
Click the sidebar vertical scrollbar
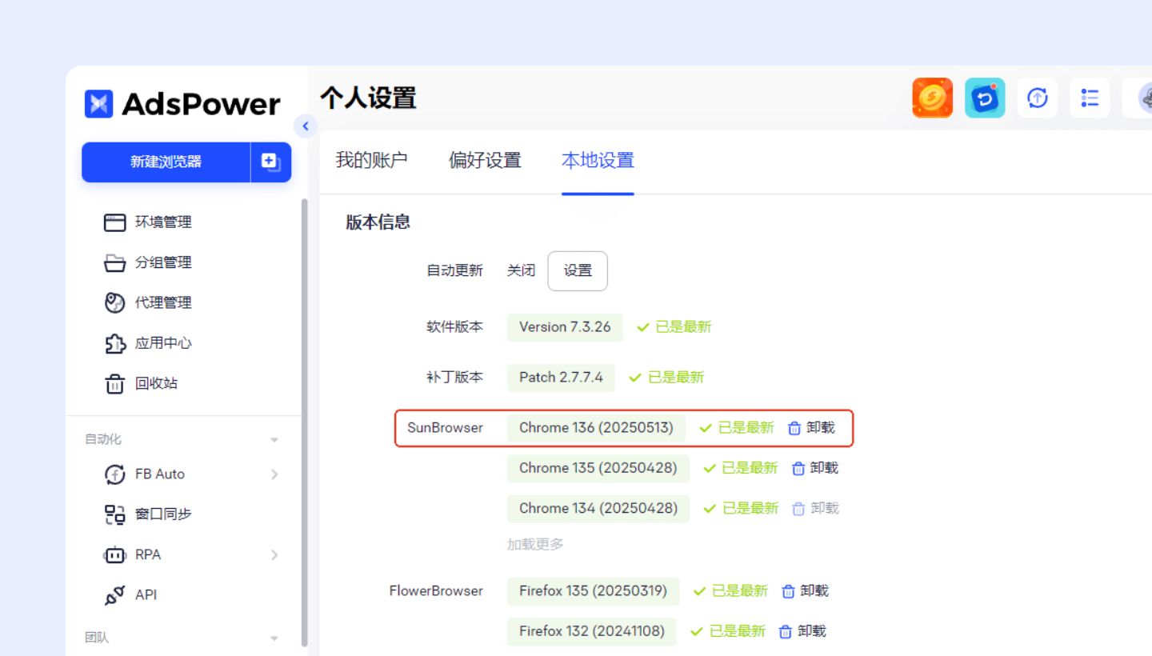point(304,422)
